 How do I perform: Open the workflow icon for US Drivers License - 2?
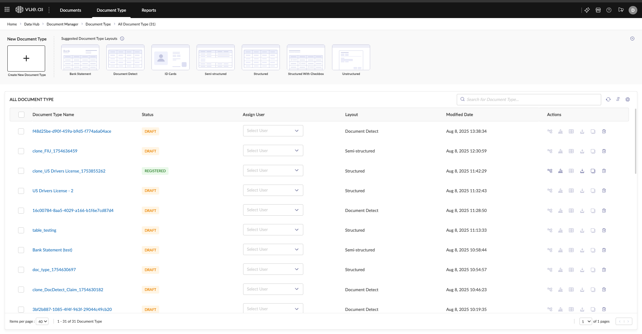click(x=549, y=191)
